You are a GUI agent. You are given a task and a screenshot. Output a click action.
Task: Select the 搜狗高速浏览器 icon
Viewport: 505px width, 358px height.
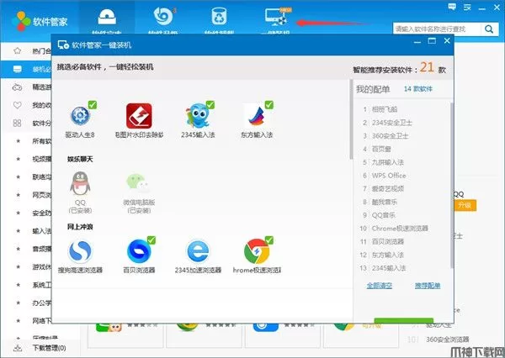(x=80, y=251)
